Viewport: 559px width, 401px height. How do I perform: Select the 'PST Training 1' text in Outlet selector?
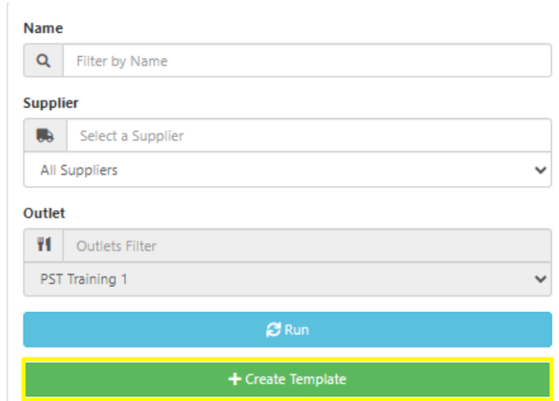click(x=83, y=279)
